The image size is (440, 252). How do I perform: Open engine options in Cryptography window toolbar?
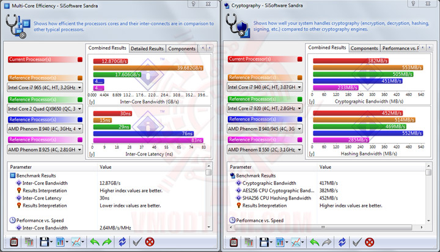233,242
